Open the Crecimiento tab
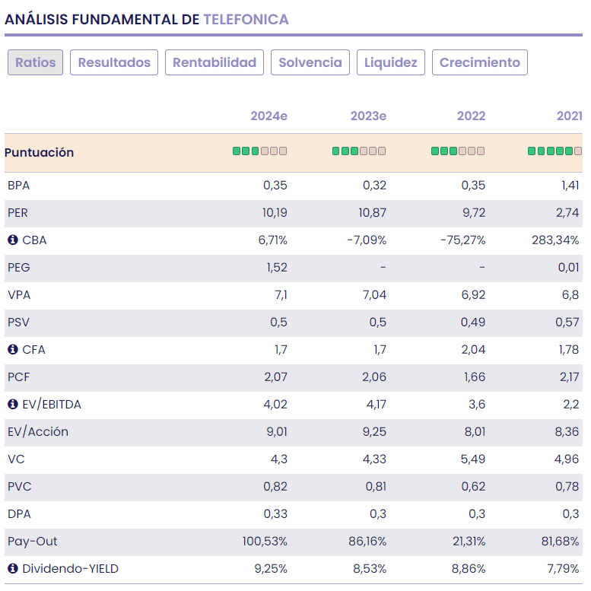591x591 pixels. [480, 62]
